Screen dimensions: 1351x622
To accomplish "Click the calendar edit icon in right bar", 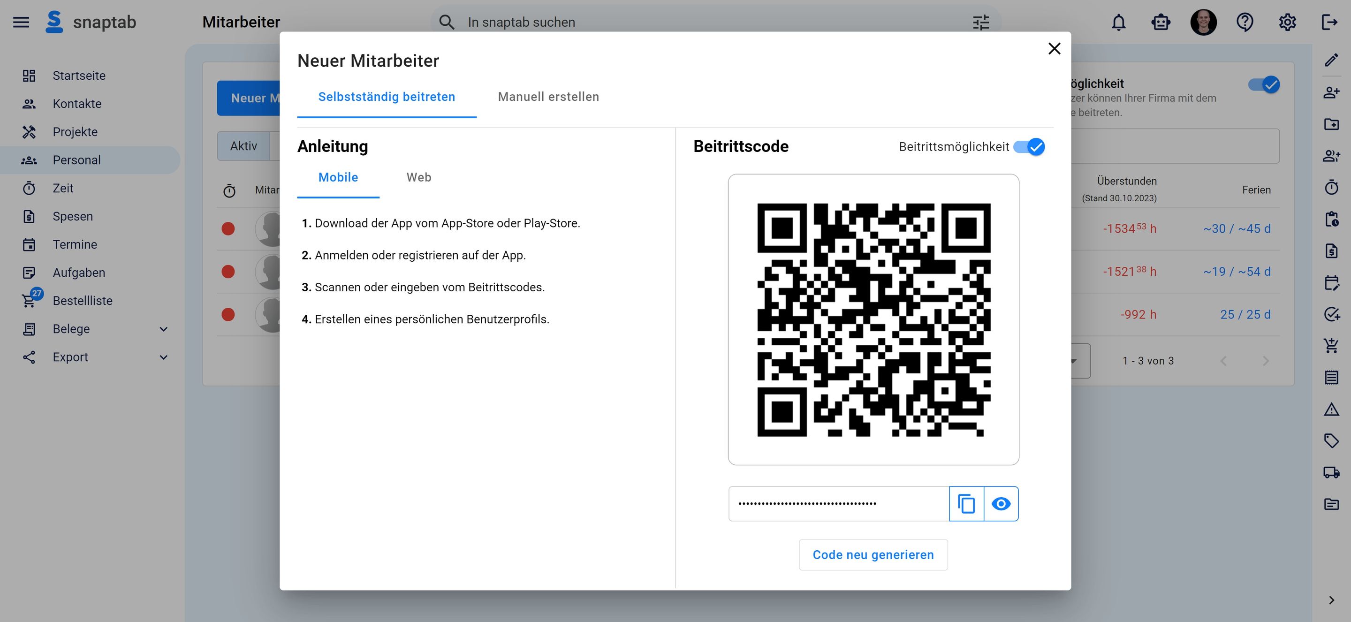I will point(1331,282).
